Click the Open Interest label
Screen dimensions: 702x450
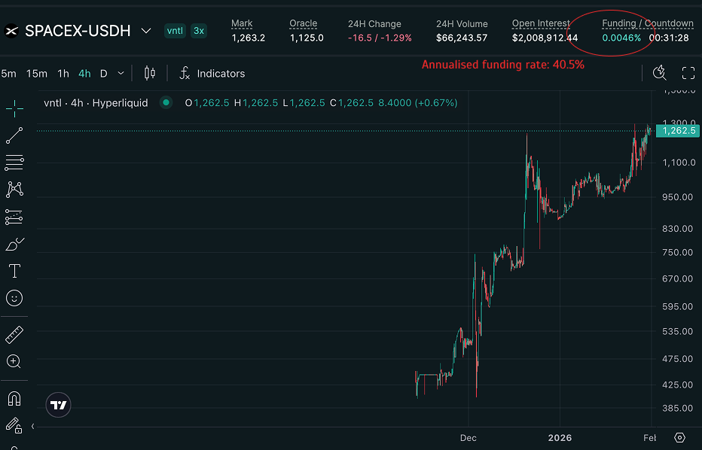pyautogui.click(x=541, y=23)
